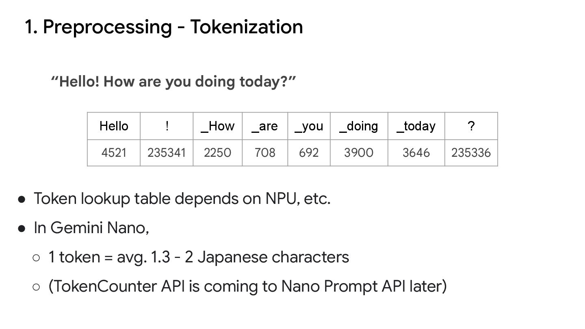Click token ID 235341 cell
This screenshot has height=329, width=585.
pyautogui.click(x=167, y=153)
